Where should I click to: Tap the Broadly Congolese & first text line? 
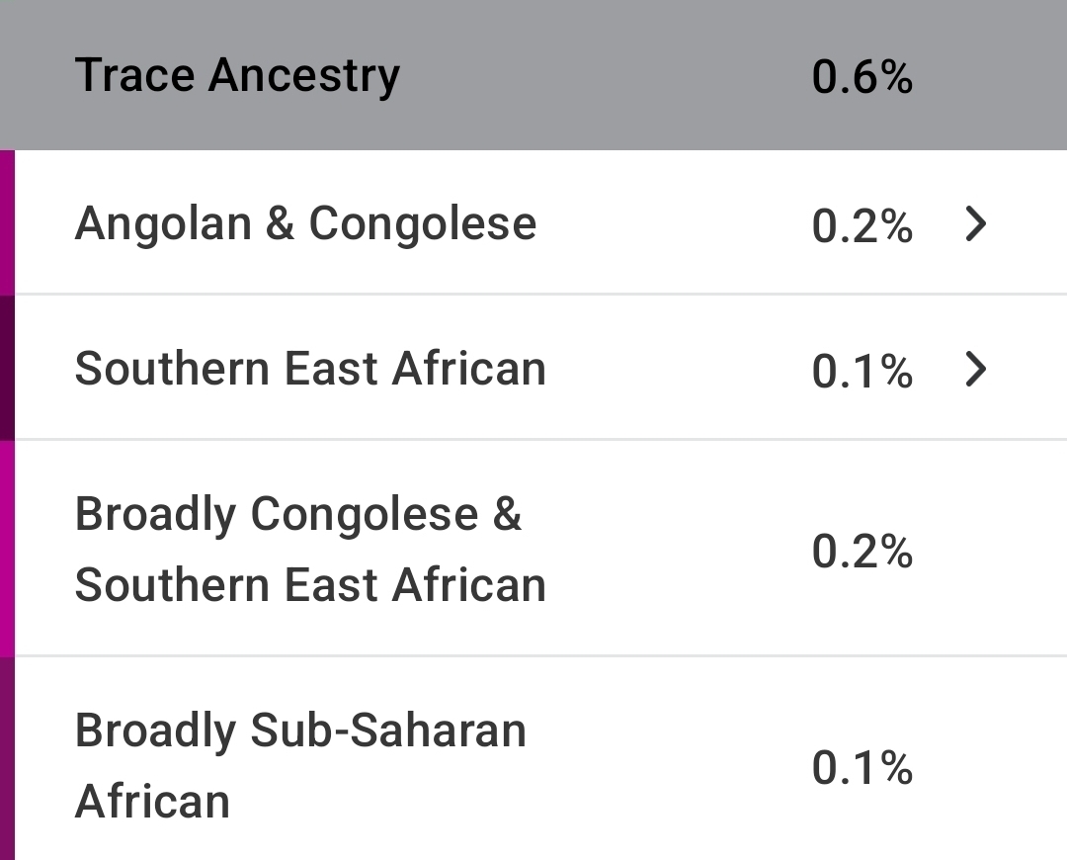(298, 514)
